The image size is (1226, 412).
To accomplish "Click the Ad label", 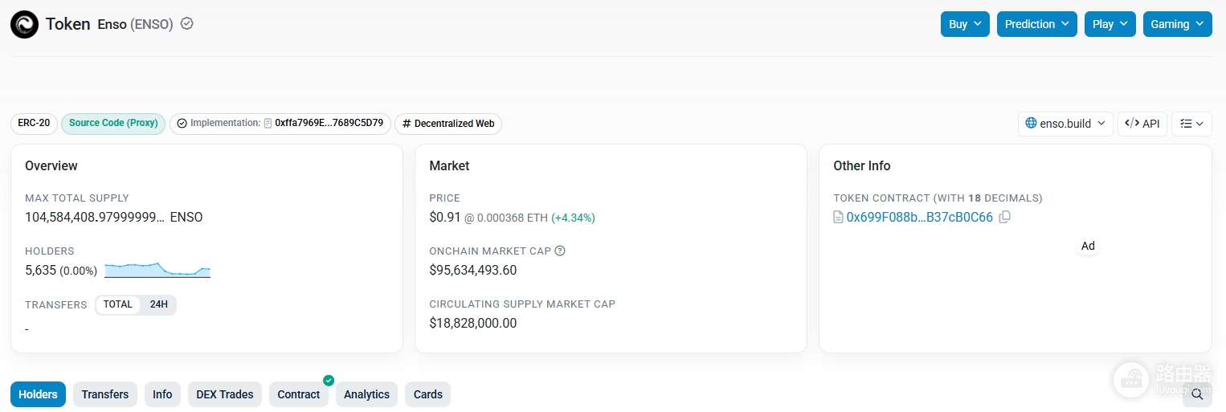I will 1088,246.
